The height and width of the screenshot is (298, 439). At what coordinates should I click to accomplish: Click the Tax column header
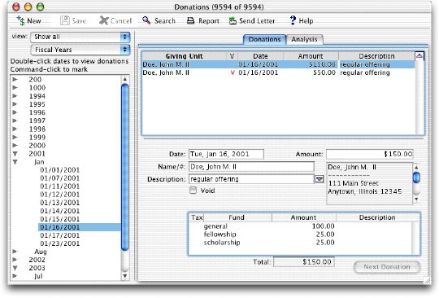pyautogui.click(x=197, y=217)
